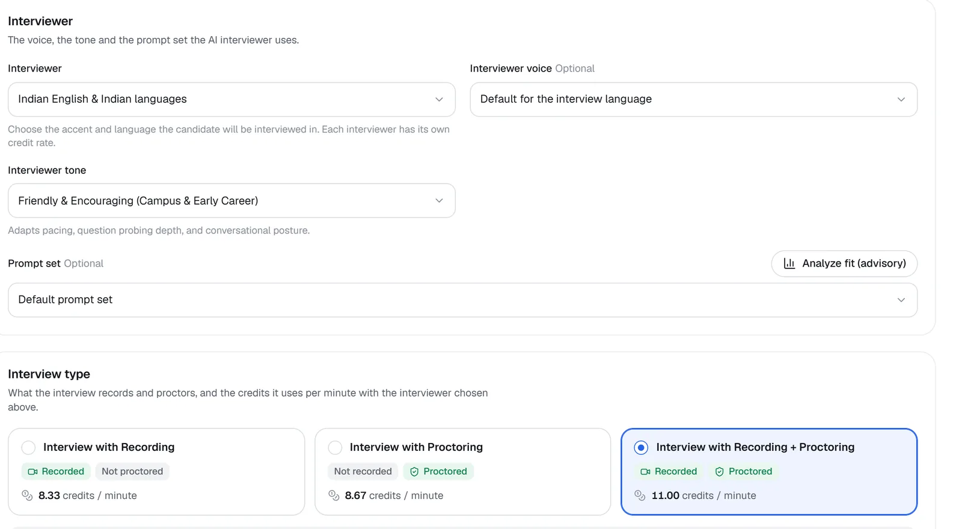The height and width of the screenshot is (529, 962).
Task: Click the 'Prompt set' label
Action: tap(34, 264)
